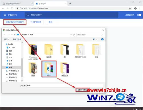Click the blue help question mark icon

pos(102,39)
